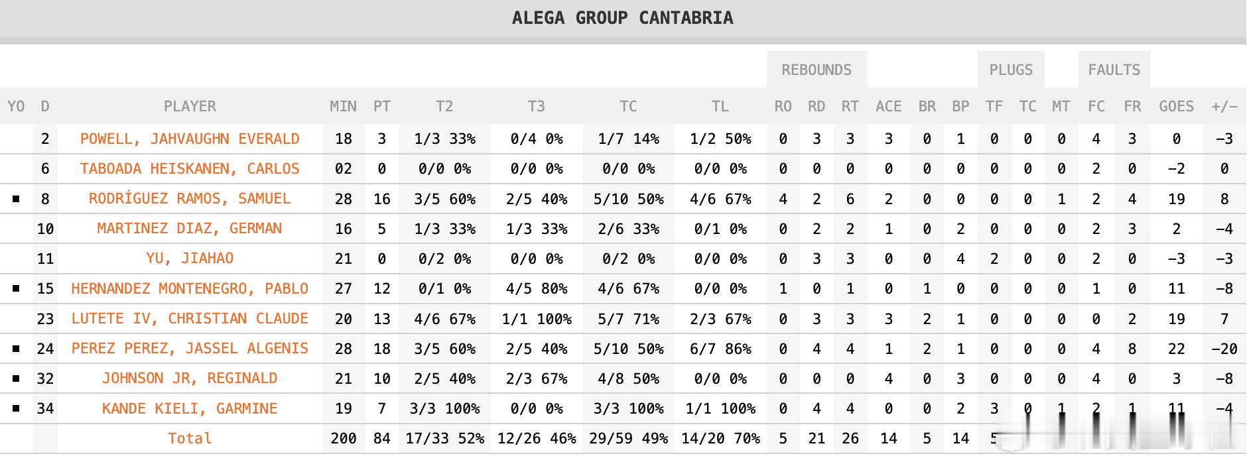The image size is (1247, 464).
Task: Open player link Powell, Jahvaughn Everald
Action: coord(190,139)
